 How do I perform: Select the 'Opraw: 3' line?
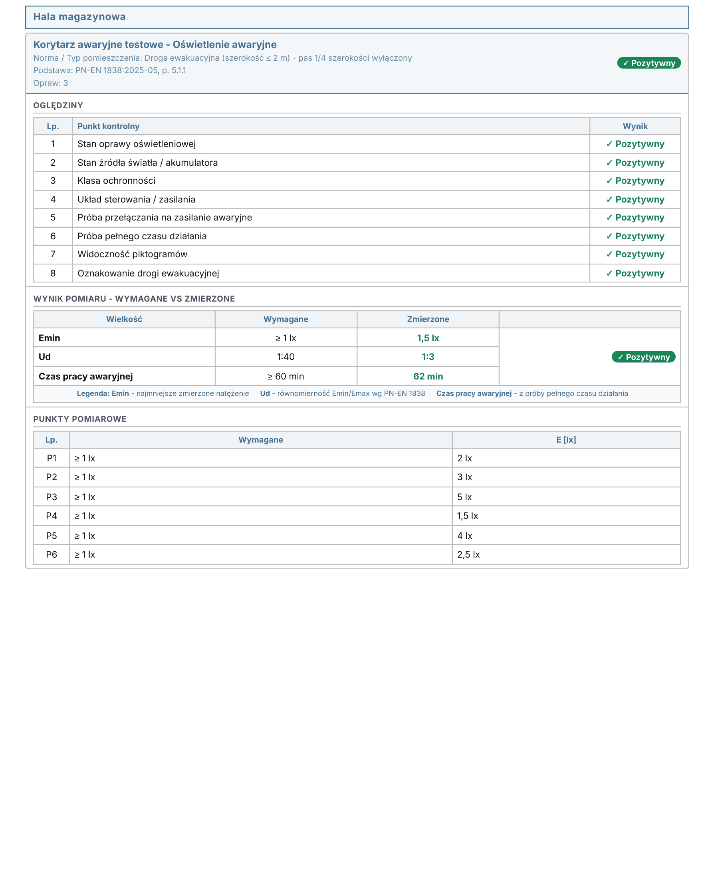point(51,83)
